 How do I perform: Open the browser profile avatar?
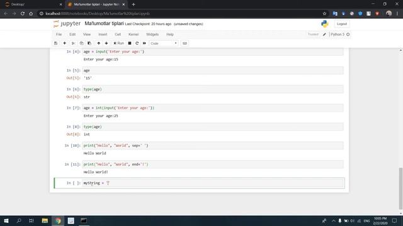click(x=389, y=14)
